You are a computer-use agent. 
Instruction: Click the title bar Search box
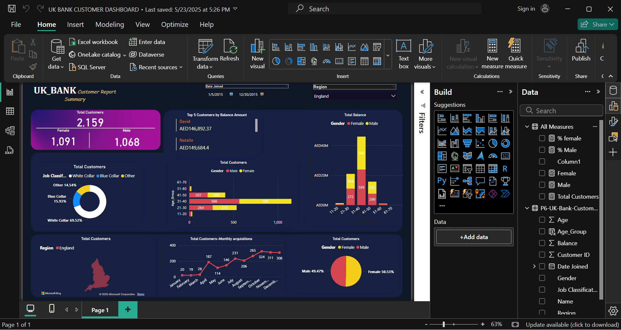(385, 9)
